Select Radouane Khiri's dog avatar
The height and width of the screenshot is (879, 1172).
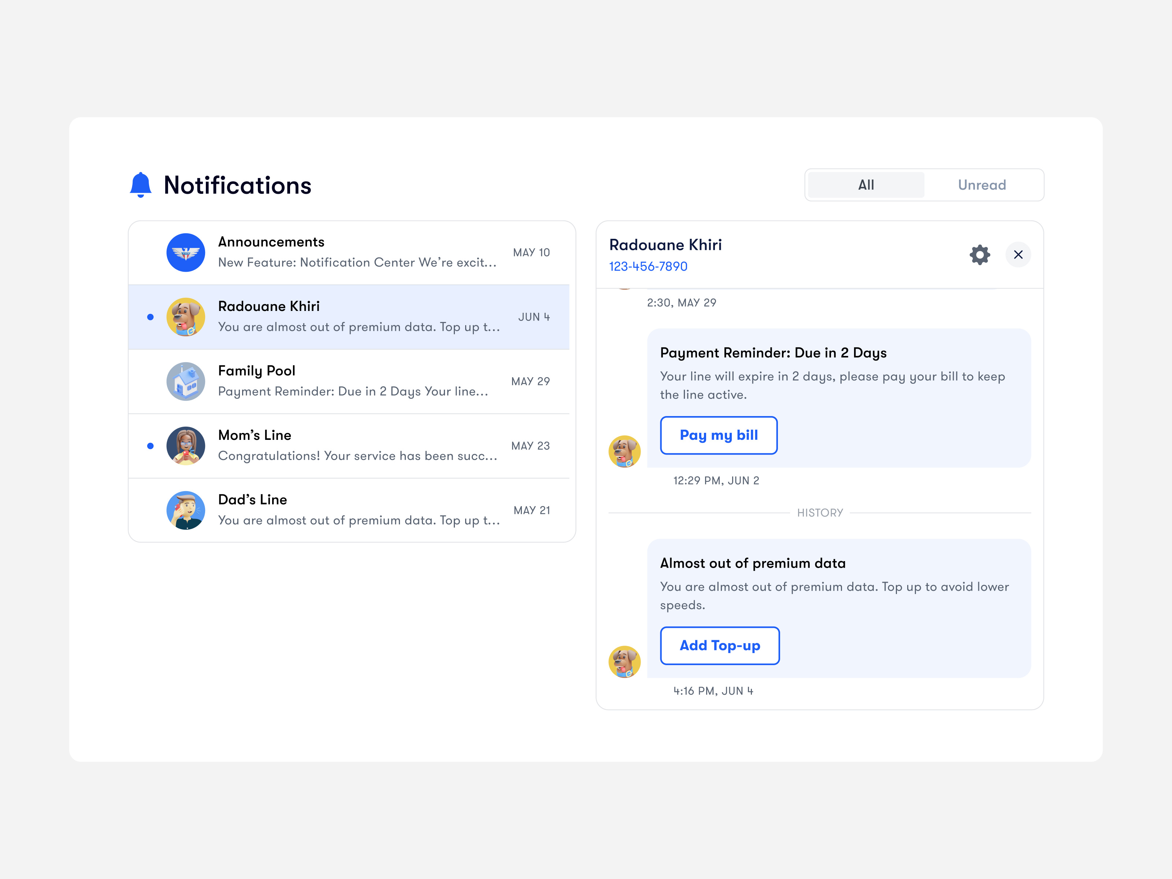tap(185, 316)
